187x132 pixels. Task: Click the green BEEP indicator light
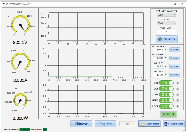[177, 100]
